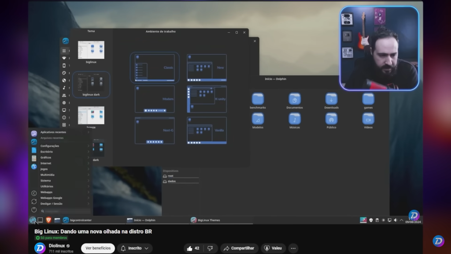Select the New desktop layout
Image resolution: width=451 pixels, height=254 pixels.
(207, 67)
